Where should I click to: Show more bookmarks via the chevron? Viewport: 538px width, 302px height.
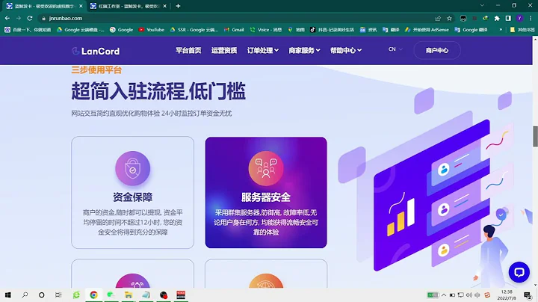[x=501, y=30]
